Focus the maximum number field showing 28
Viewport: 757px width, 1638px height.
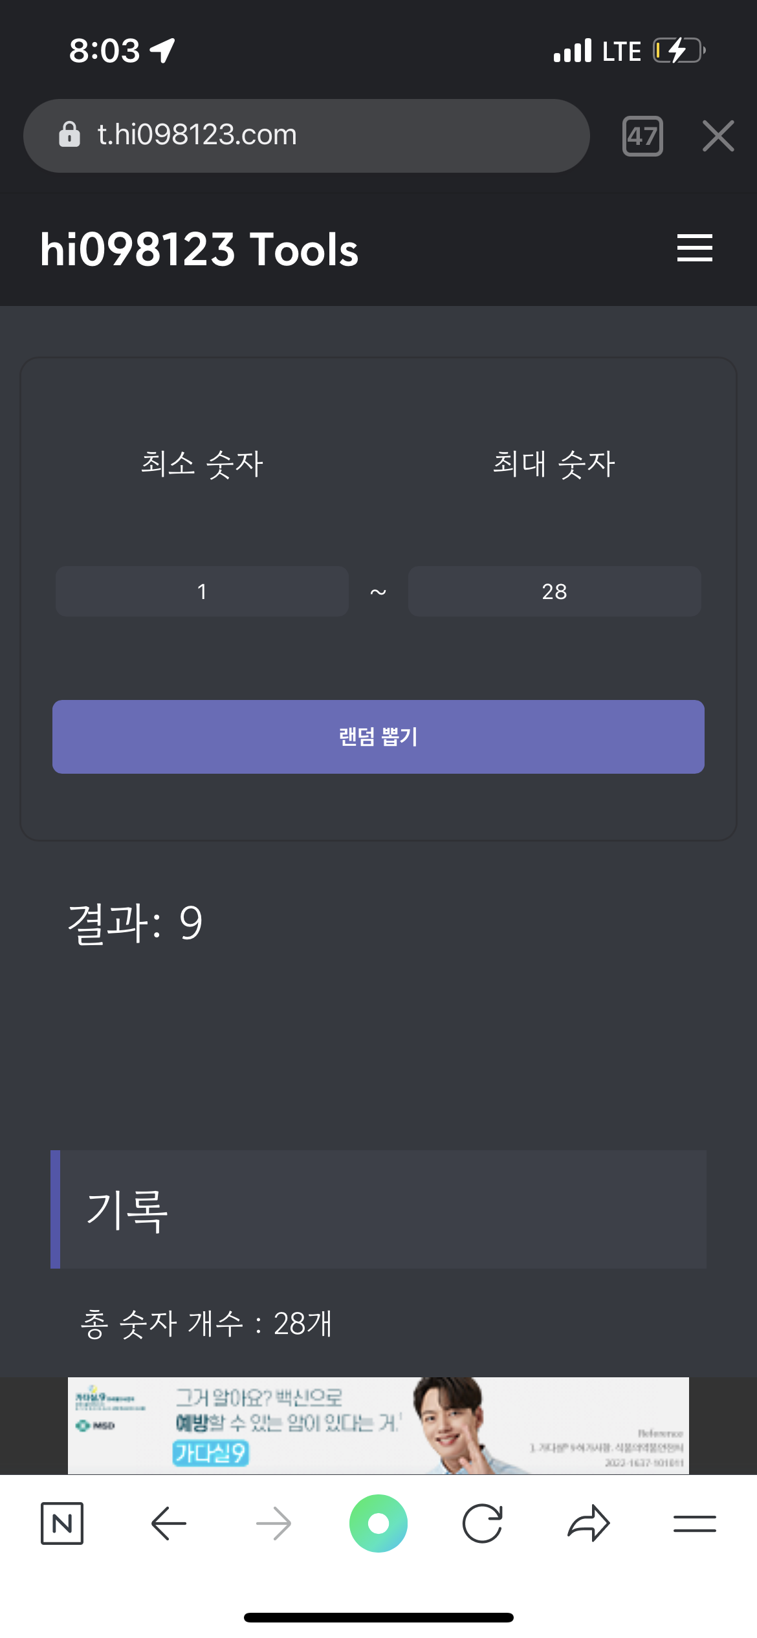coord(554,591)
